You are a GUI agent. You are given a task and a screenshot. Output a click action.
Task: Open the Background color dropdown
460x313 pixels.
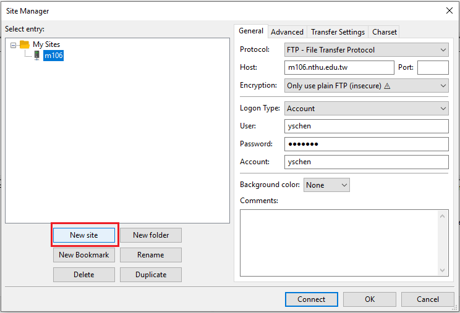tap(326, 185)
